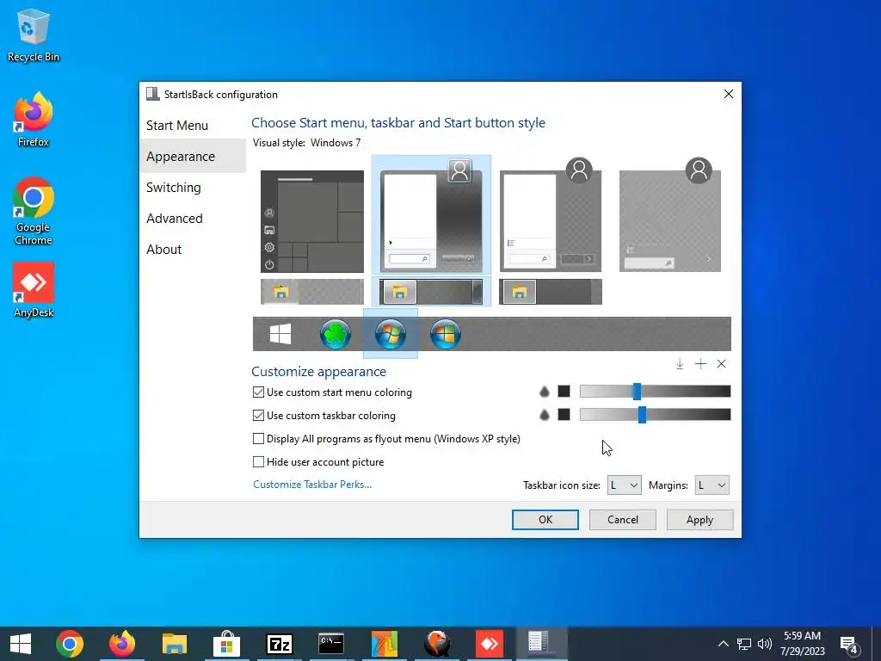Open the Advanced section
The height and width of the screenshot is (661, 881).
pos(193,218)
